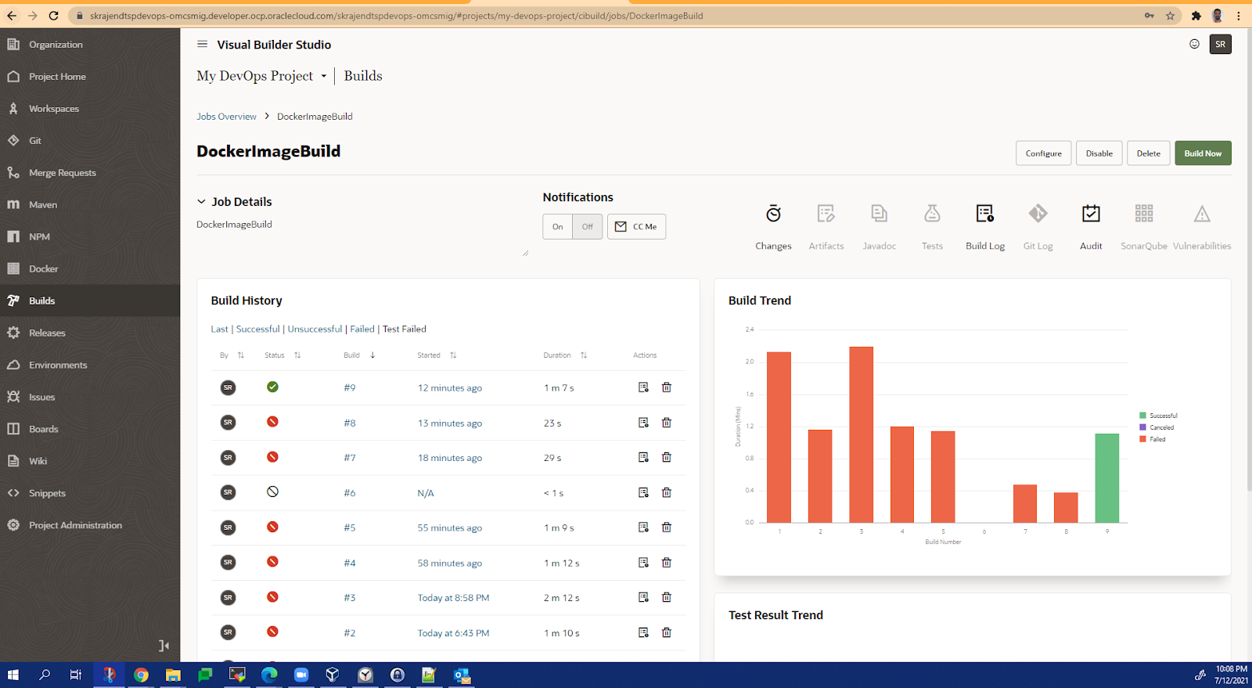Delete build #5 with trash icon
Screen dimensions: 1252x688
tap(667, 528)
